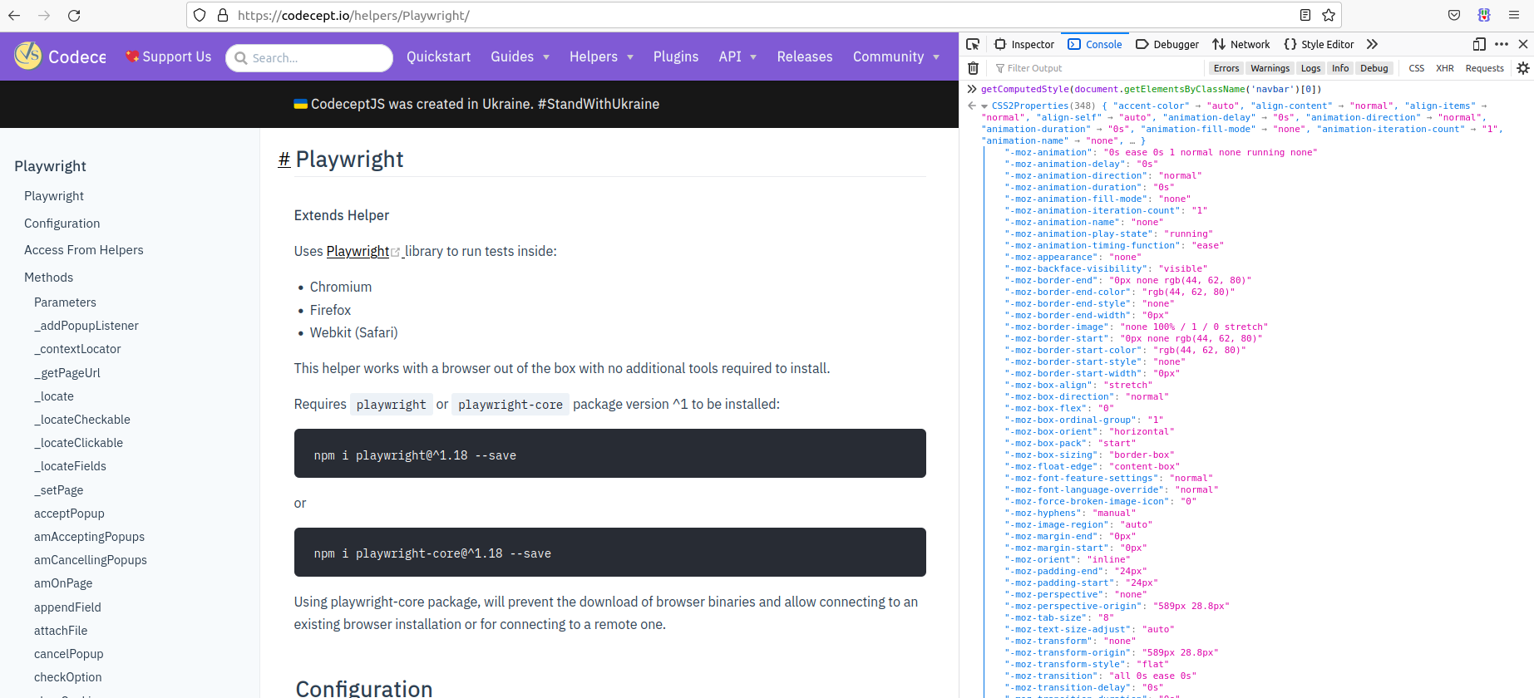
Task: Click the extension icon in browser toolbar
Action: click(1484, 16)
